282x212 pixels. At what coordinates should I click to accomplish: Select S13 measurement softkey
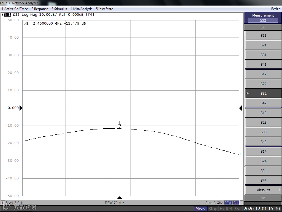click(x=263, y=113)
